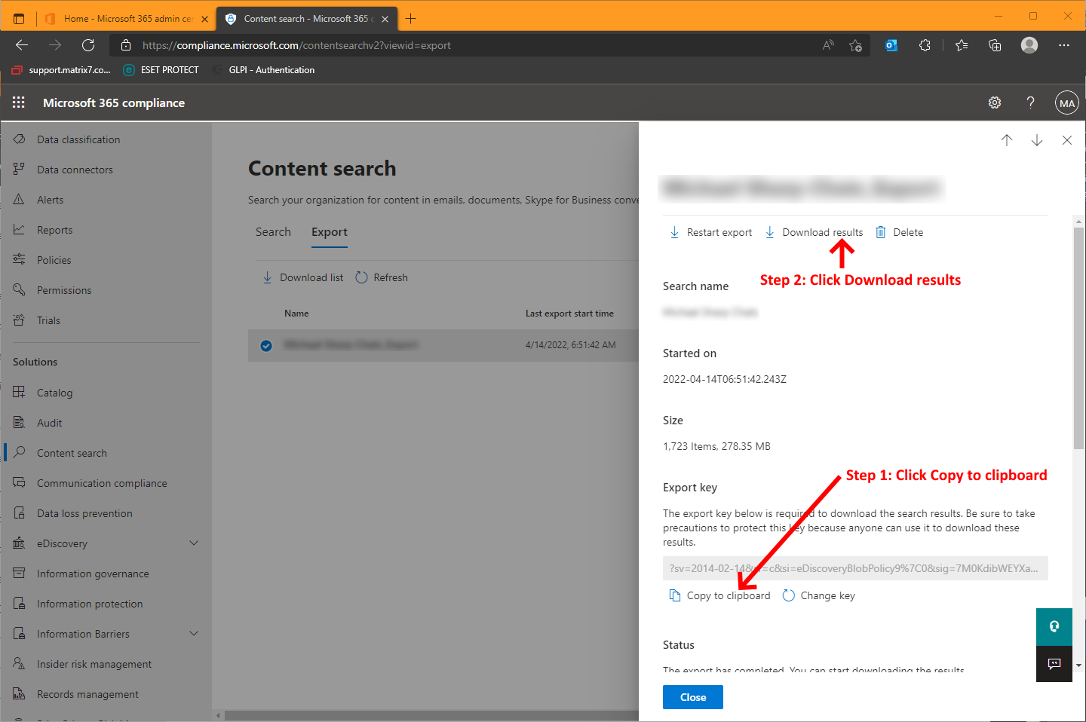Switch to the Search tab
This screenshot has height=722, width=1086.
click(273, 232)
